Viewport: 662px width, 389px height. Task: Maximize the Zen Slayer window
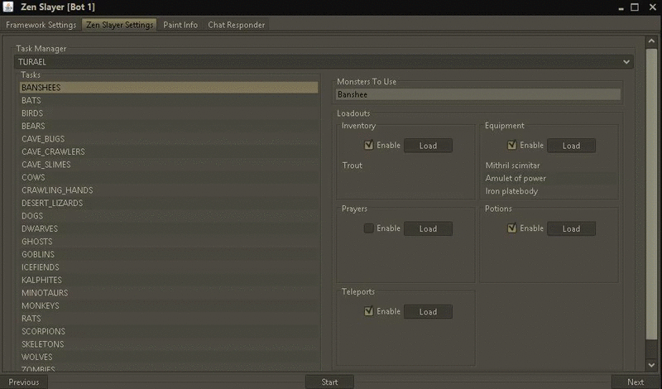click(635, 7)
